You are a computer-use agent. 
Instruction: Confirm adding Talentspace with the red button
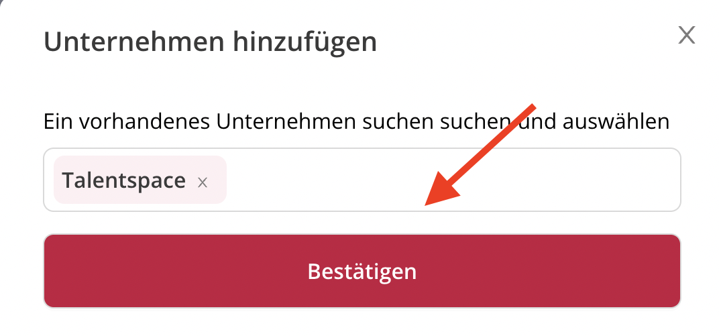[362, 271]
